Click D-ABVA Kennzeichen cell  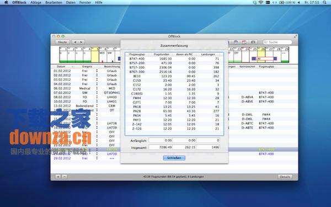tap(247, 97)
